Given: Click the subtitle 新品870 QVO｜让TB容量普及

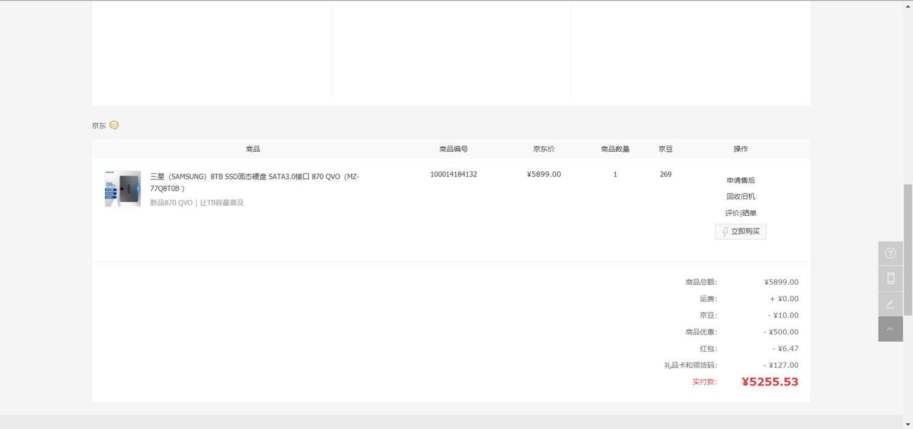Looking at the screenshot, I should tap(197, 203).
